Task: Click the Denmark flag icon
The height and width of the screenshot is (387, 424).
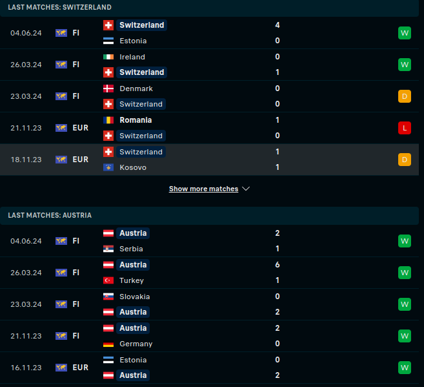Action: pyautogui.click(x=108, y=89)
